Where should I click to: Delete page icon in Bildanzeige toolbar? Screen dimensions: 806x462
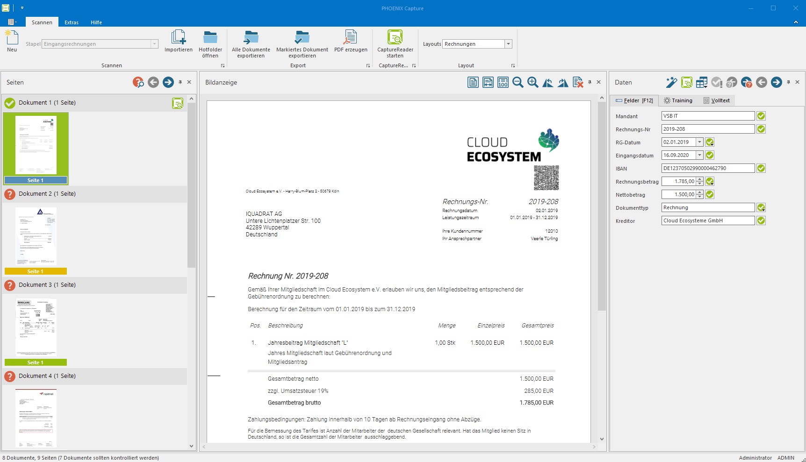tap(578, 82)
